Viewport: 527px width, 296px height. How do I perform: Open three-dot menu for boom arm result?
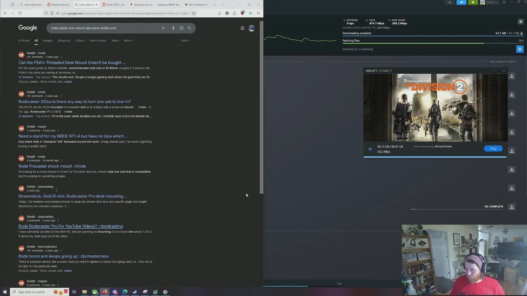tap(61, 250)
